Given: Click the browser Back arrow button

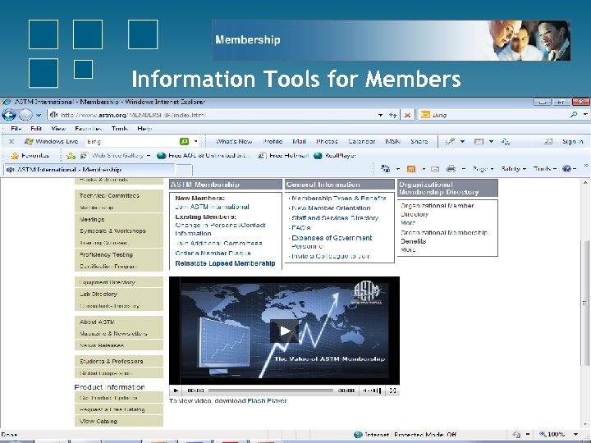Looking at the screenshot, I should (9, 115).
